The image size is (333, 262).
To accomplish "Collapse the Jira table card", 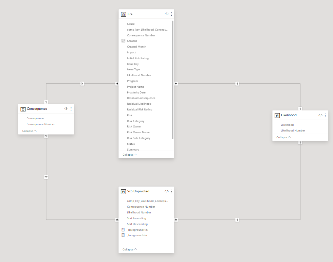I will [130, 155].
